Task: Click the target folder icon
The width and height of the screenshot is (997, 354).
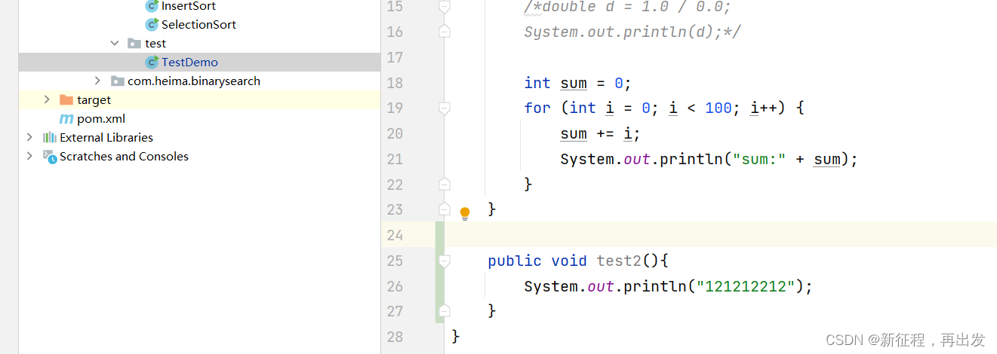Action: 66,100
